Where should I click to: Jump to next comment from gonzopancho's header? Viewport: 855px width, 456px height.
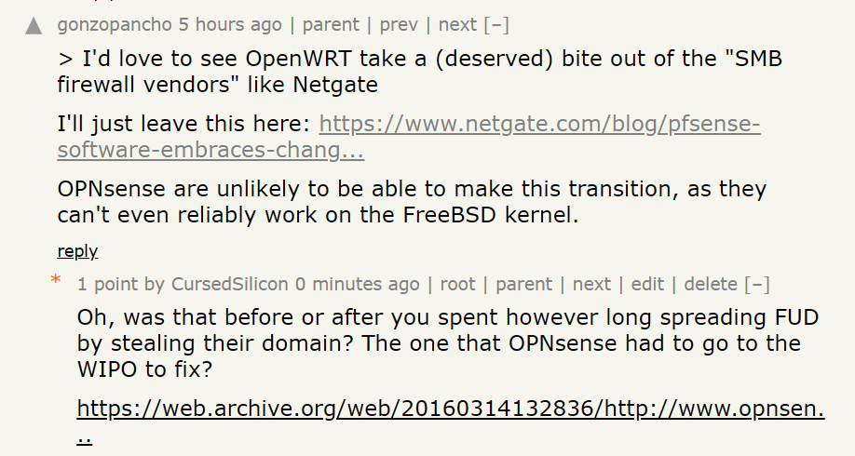pyautogui.click(x=457, y=24)
